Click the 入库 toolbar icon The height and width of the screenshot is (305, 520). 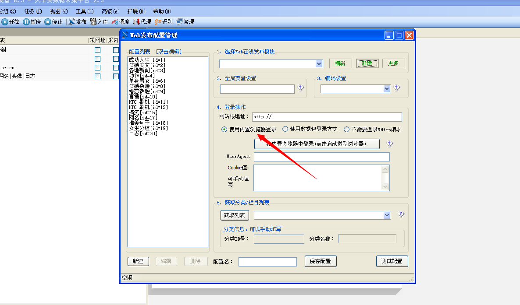click(x=93, y=21)
